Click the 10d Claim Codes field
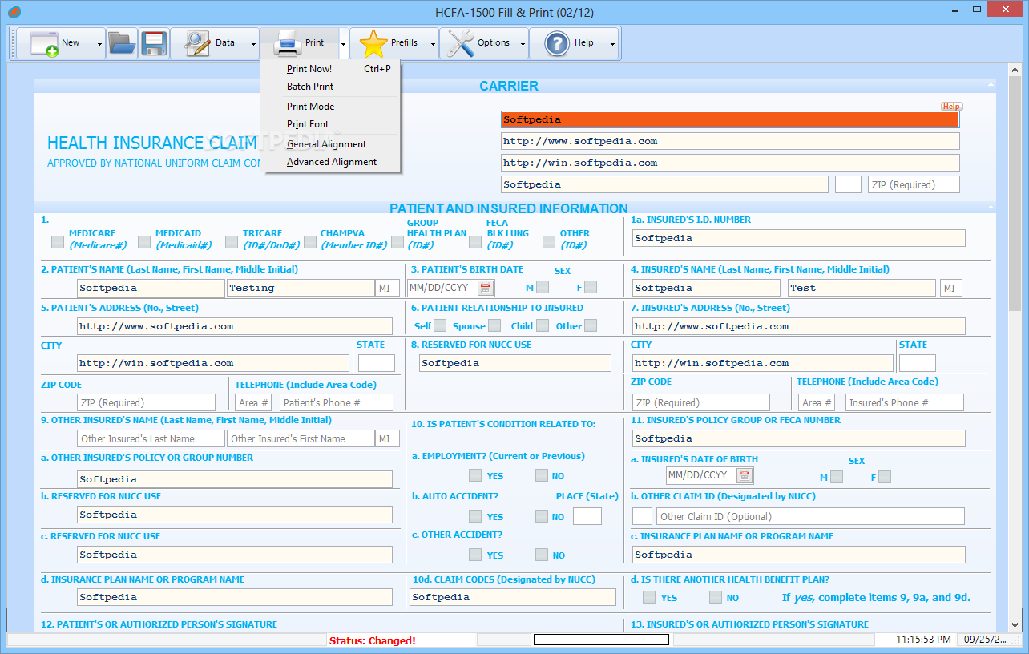The width and height of the screenshot is (1029, 654). [x=513, y=597]
